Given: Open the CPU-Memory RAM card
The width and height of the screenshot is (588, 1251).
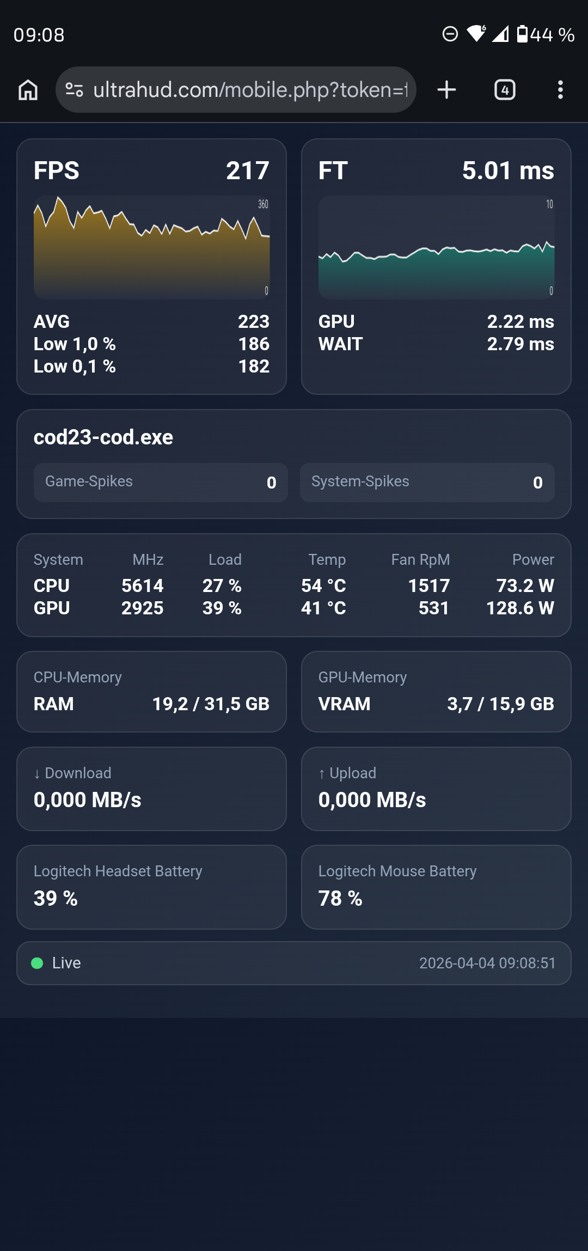Looking at the screenshot, I should pyautogui.click(x=151, y=692).
